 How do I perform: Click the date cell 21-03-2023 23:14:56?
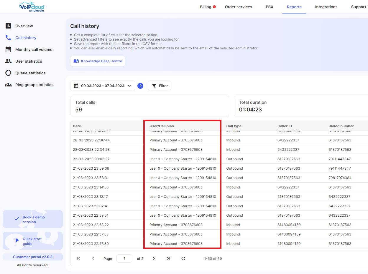(x=91, y=187)
